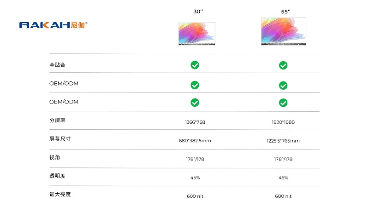Click second OEM/ODM row checkmark in 30" column
The height and width of the screenshot is (207, 369).
pos(195,102)
